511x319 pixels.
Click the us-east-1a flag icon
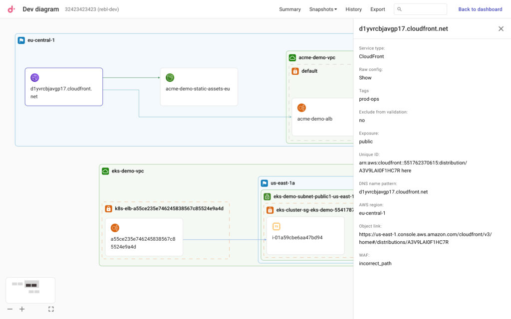pyautogui.click(x=264, y=183)
